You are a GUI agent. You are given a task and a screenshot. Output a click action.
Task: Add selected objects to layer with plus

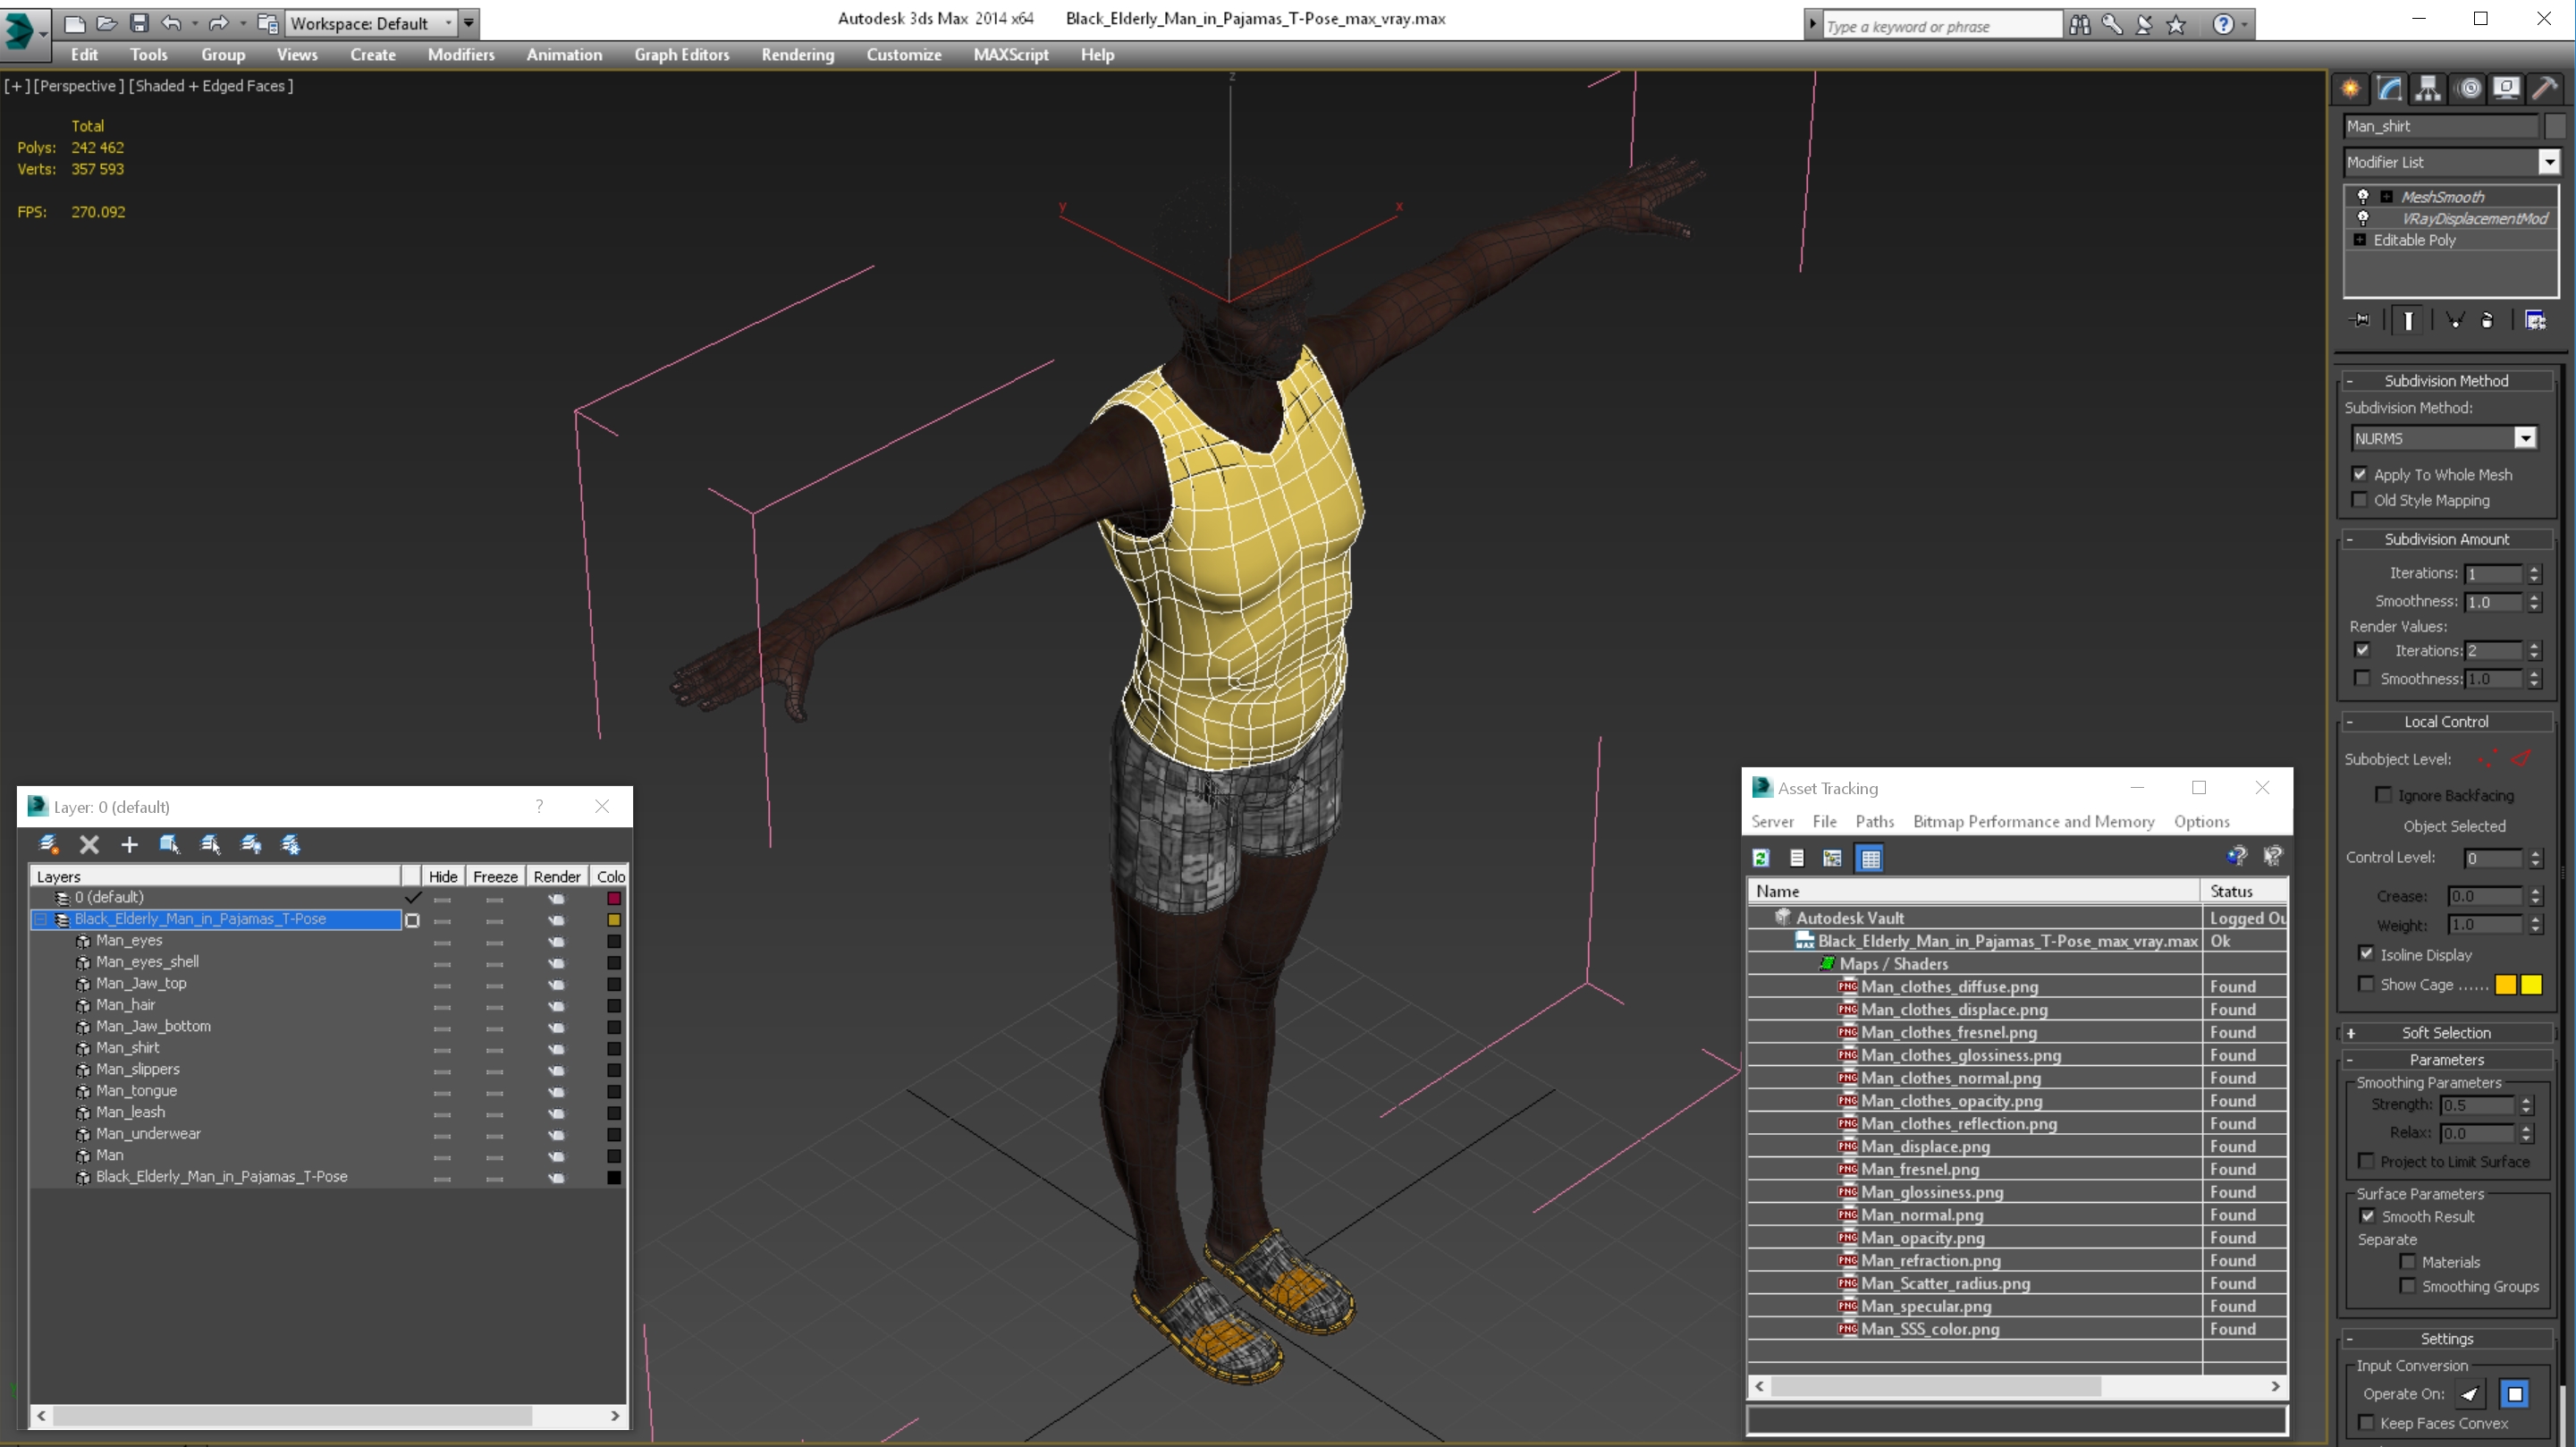pos(129,845)
